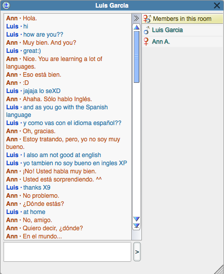This screenshot has width=224, height=274.
Task: Click the plus/minus zoom icon in title bar
Action: pos(7,5)
